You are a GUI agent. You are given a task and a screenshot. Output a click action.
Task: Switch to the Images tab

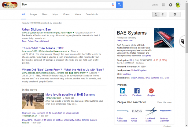tap(33, 14)
